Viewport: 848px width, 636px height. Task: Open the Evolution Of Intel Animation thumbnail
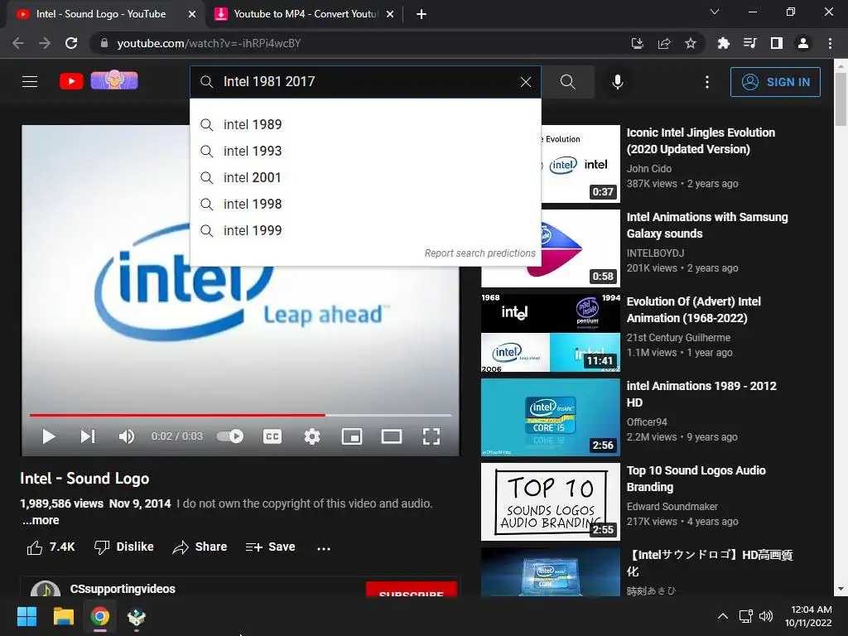551,333
